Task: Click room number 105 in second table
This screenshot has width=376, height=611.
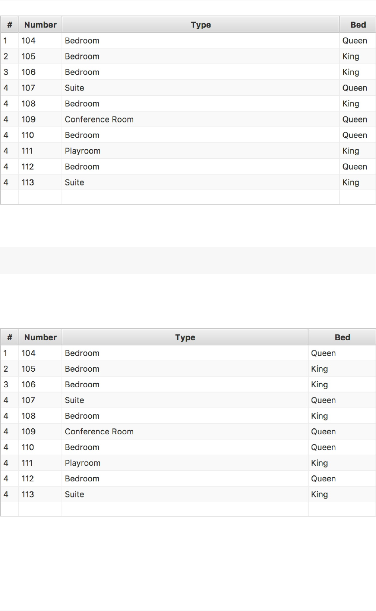Action: pyautogui.click(x=29, y=369)
